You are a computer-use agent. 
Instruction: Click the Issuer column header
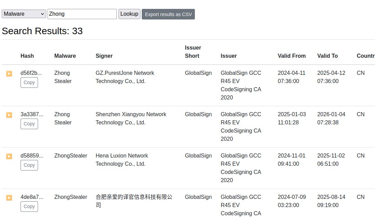(x=229, y=56)
